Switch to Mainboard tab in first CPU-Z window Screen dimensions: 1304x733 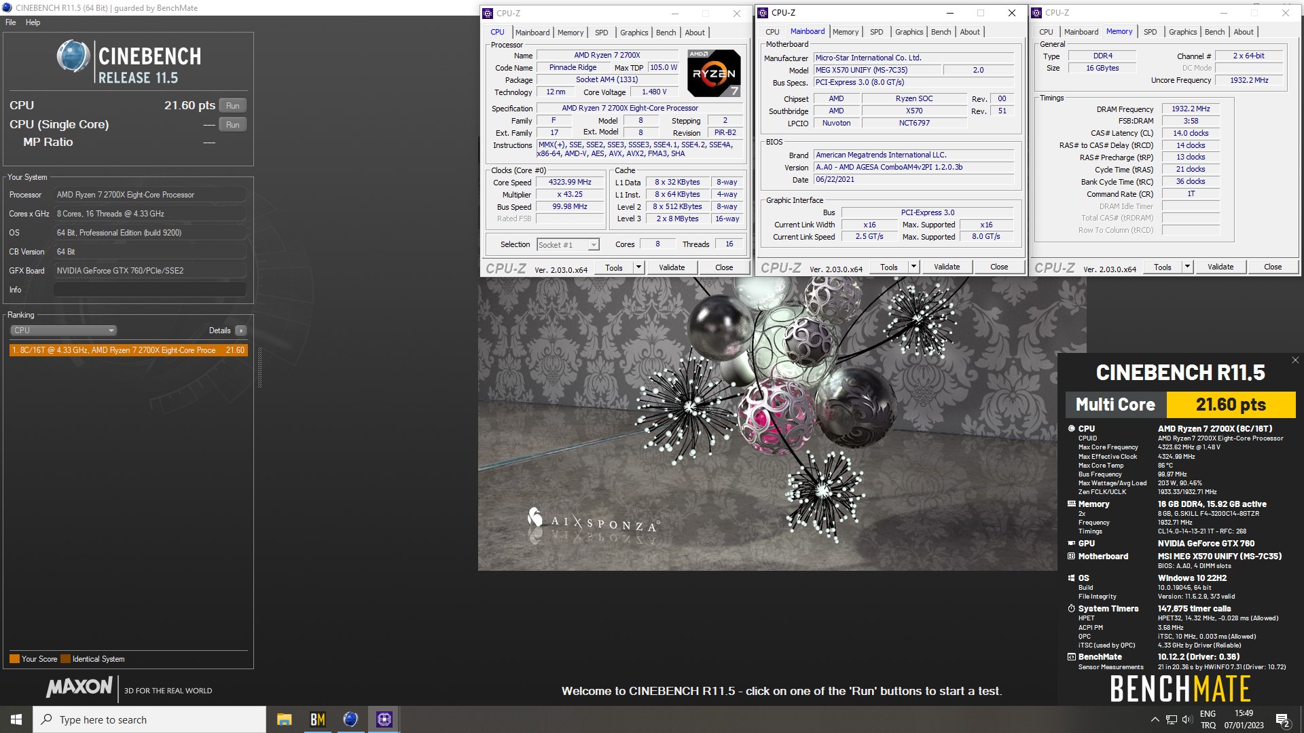[532, 33]
